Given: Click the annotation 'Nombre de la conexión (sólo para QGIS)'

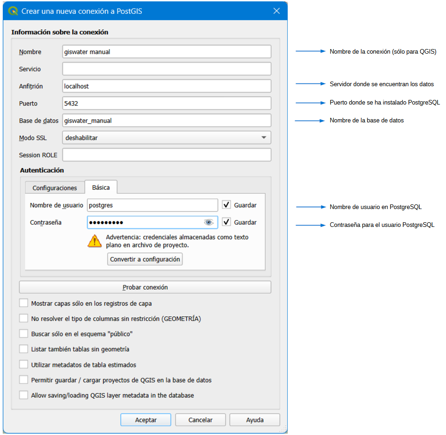Looking at the screenshot, I should tap(383, 51).
